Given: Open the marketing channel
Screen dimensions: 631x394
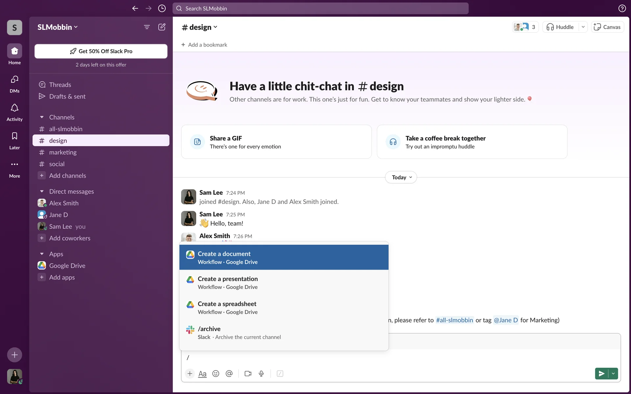Looking at the screenshot, I should pyautogui.click(x=63, y=152).
